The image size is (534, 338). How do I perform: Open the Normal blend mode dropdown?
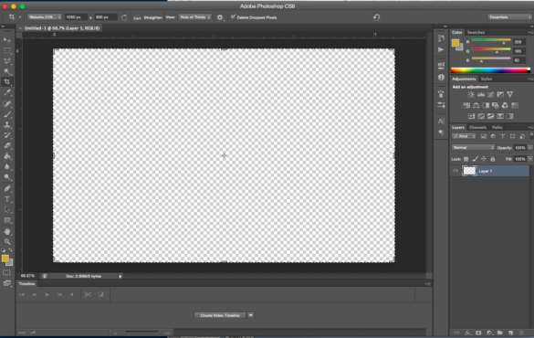pyautogui.click(x=473, y=148)
